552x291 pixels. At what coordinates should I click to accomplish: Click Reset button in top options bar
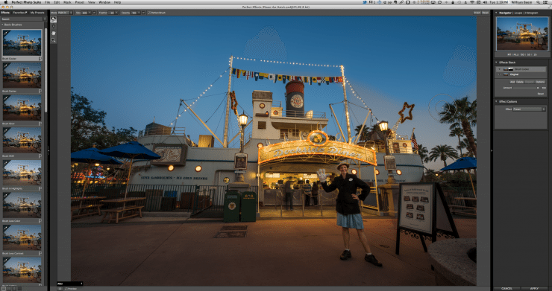point(486,13)
